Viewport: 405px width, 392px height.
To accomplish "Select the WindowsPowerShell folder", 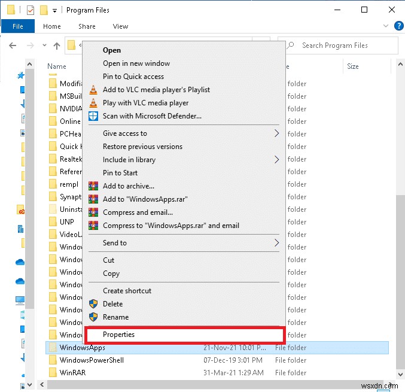I will tap(92, 360).
